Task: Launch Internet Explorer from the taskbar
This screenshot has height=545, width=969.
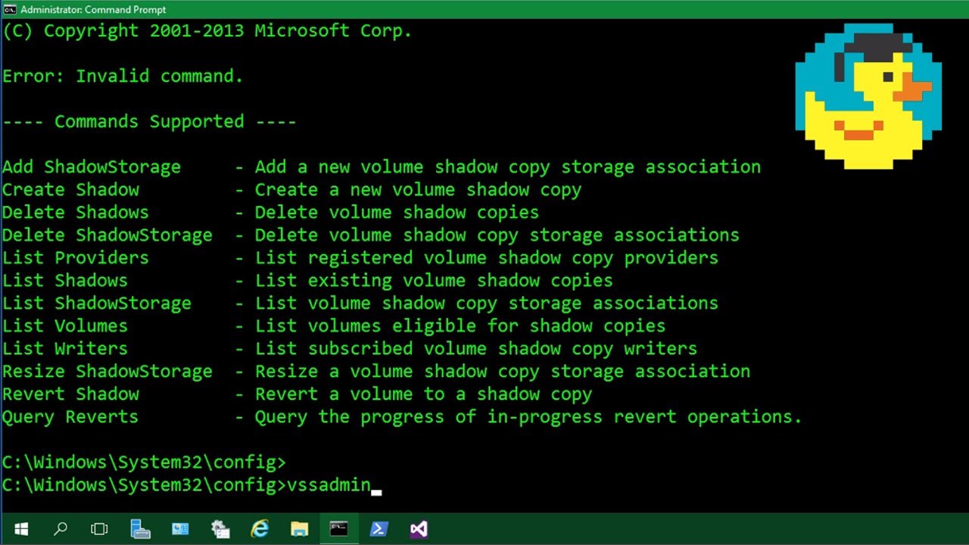Action: 260,529
